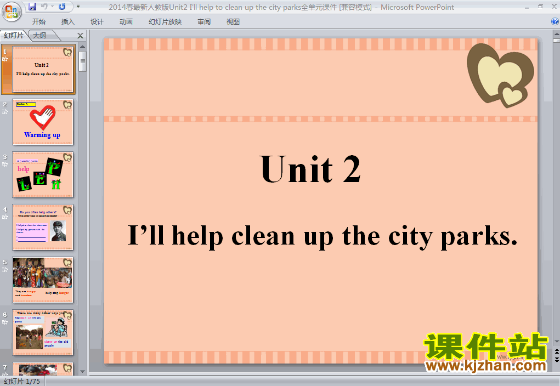Viewport: 560px width, 386px height.
Task: Click the heart decoration image on the slide
Action: pyautogui.click(x=500, y=75)
